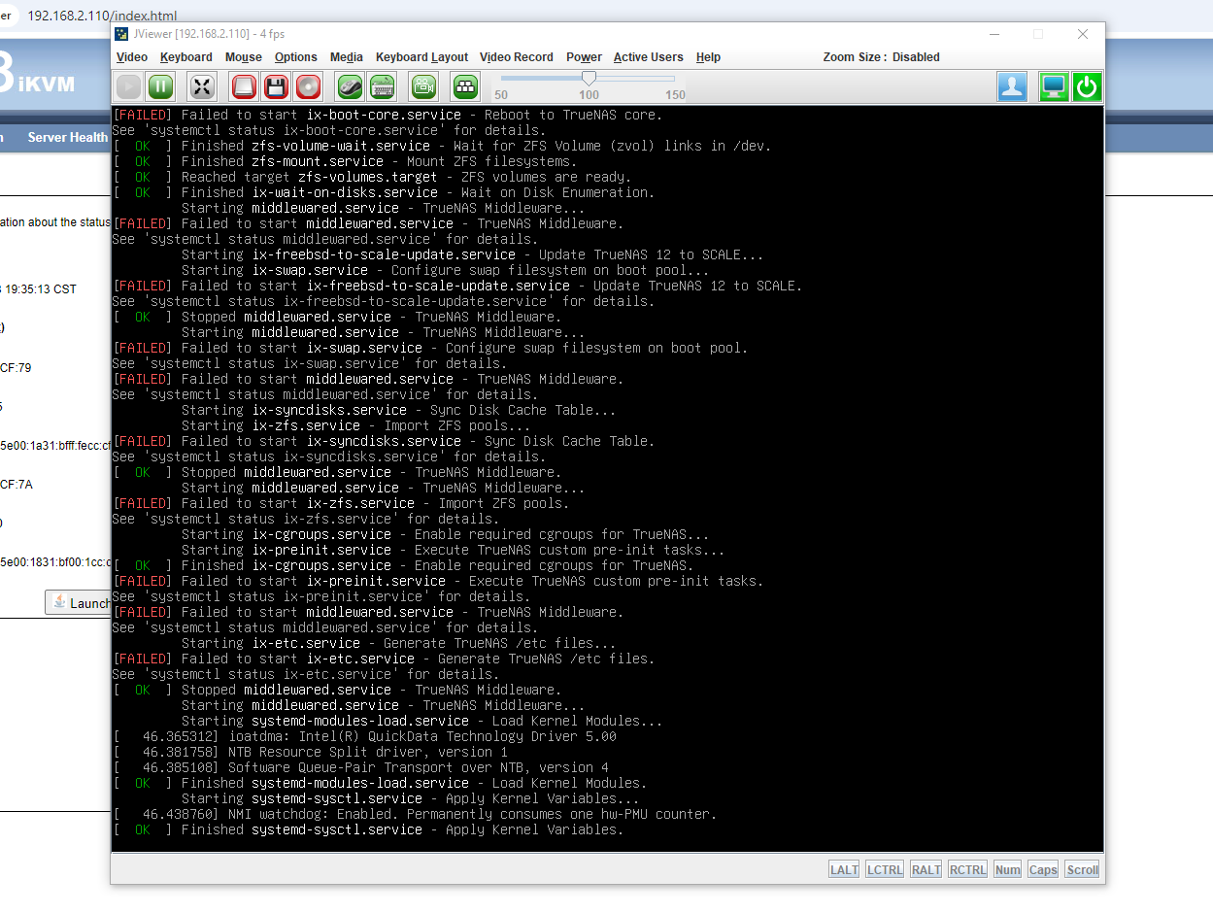Toggle the LCTRL key indicator

coord(885,869)
